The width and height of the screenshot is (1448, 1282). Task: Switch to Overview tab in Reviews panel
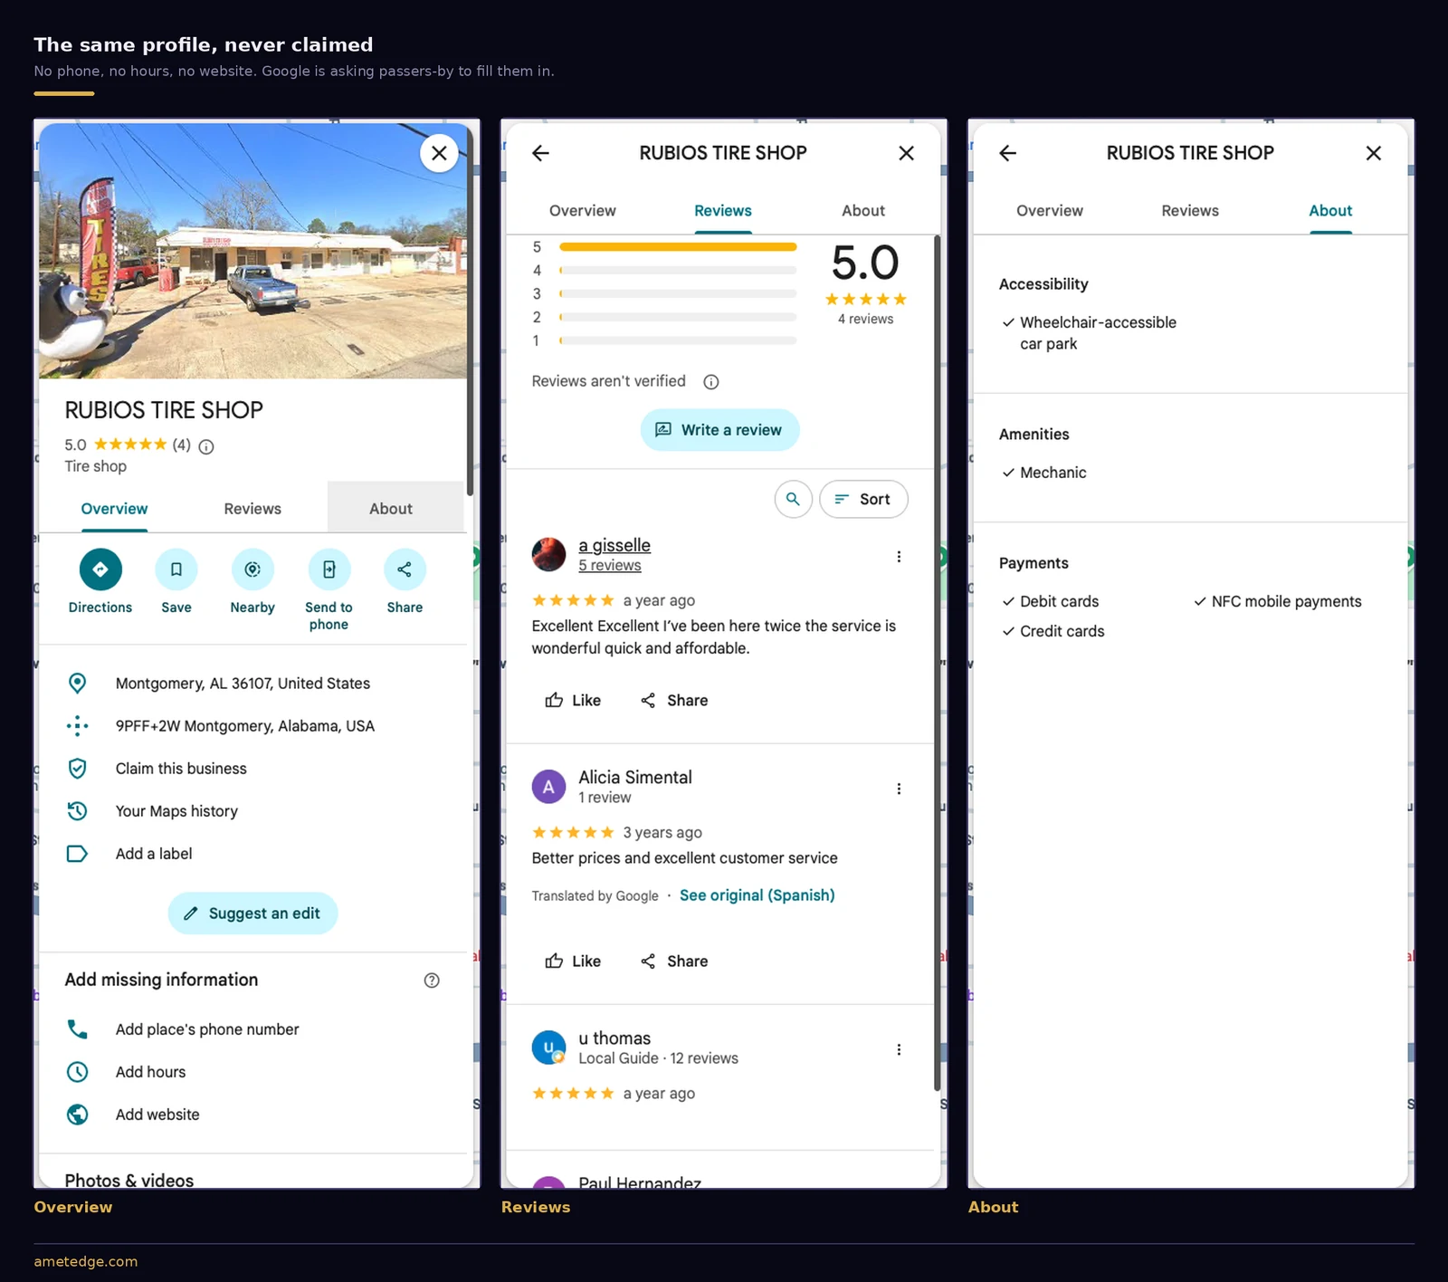(583, 211)
